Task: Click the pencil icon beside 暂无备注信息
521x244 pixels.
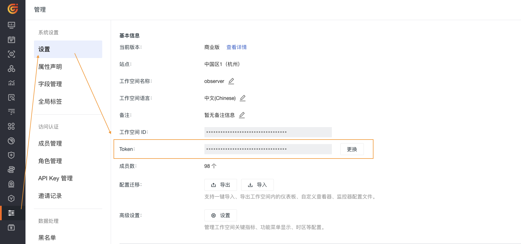Action: (242, 115)
